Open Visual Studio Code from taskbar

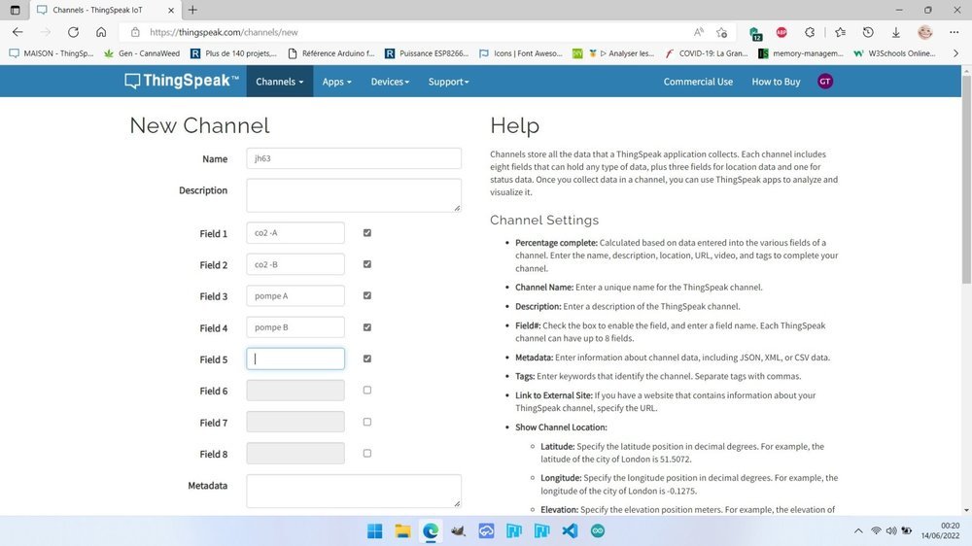point(570,531)
